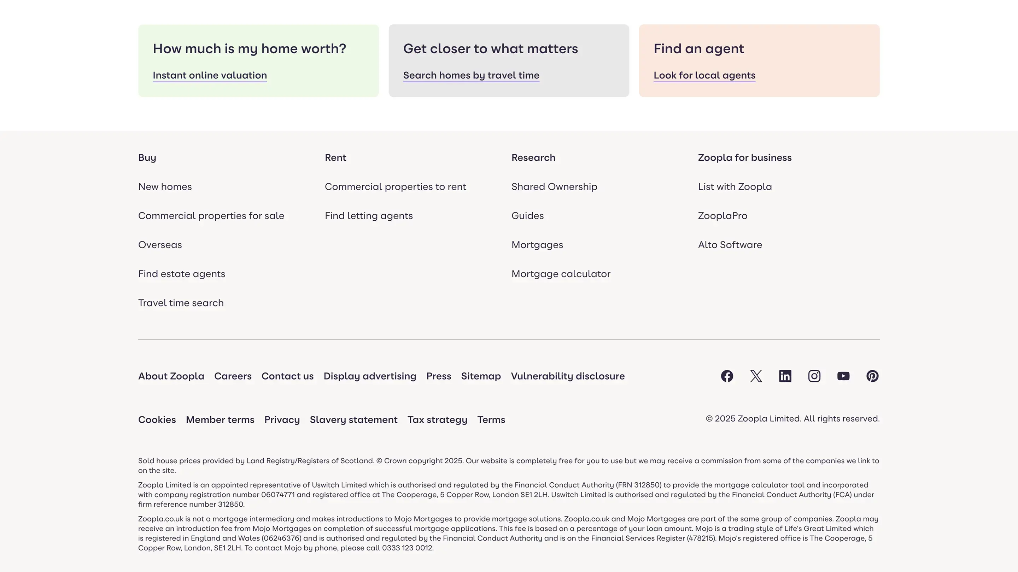Click the Slavery statement link
The width and height of the screenshot is (1018, 572).
click(x=353, y=419)
